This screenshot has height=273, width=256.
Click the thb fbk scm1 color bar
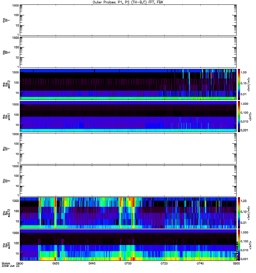[239, 116]
